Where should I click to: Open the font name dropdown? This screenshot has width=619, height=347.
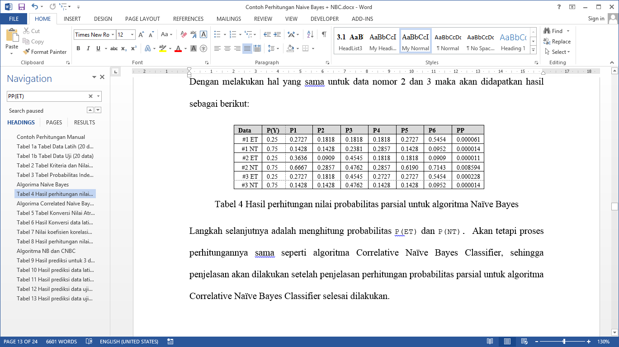[x=113, y=35]
